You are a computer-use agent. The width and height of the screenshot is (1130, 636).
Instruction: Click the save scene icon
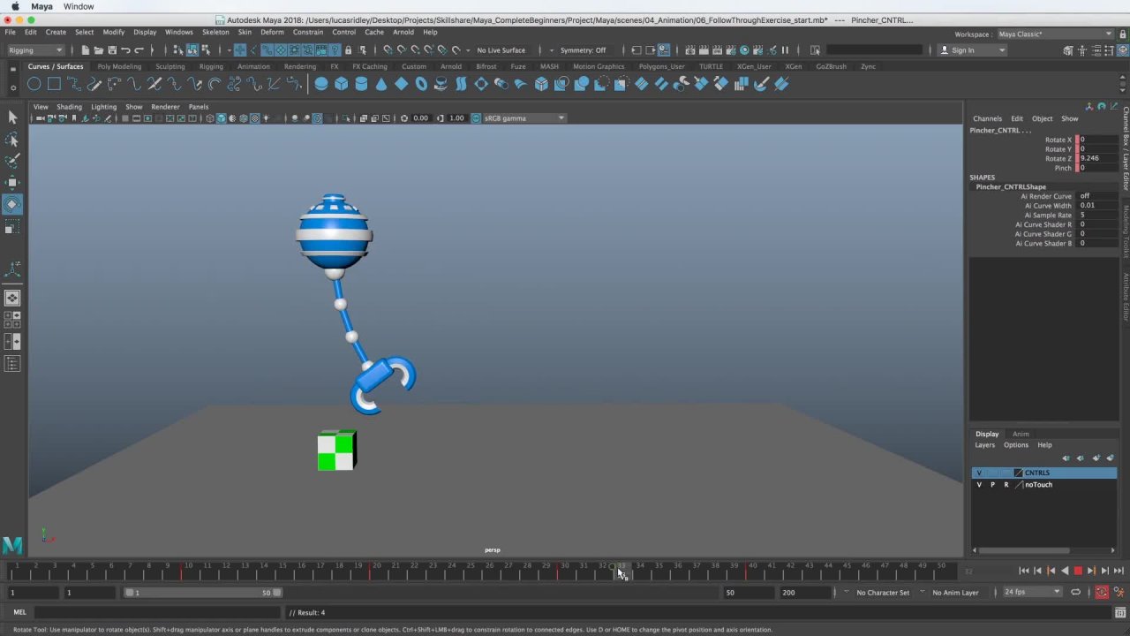[x=111, y=50]
